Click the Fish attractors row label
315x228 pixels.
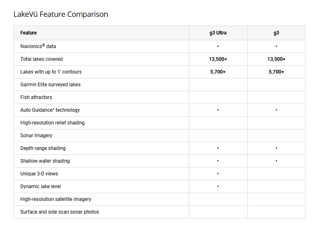(x=36, y=97)
